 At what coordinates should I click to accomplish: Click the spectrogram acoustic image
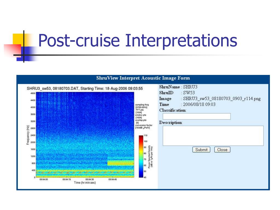85,135
